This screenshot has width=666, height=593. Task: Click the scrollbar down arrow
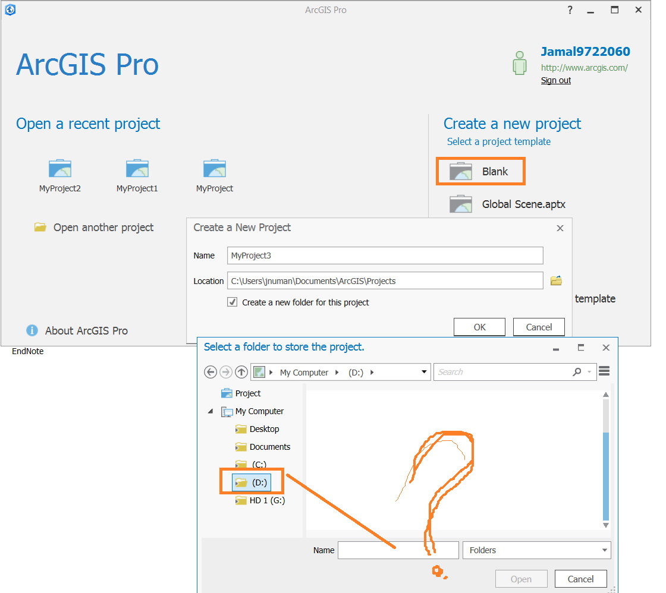click(x=606, y=525)
